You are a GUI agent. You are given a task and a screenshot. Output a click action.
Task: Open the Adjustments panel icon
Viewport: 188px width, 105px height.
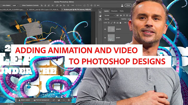tap(100, 16)
